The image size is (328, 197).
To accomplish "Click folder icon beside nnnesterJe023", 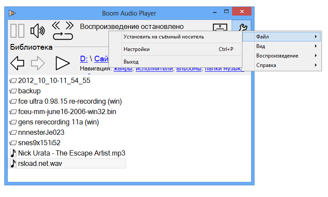I will pyautogui.click(x=13, y=132).
